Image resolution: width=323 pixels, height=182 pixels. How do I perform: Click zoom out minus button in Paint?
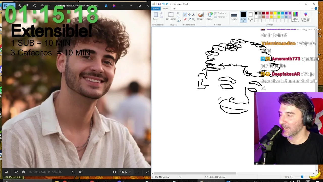(292, 177)
